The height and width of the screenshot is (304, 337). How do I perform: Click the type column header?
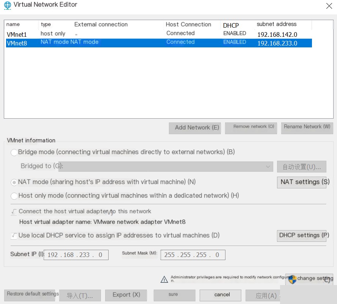point(46,24)
